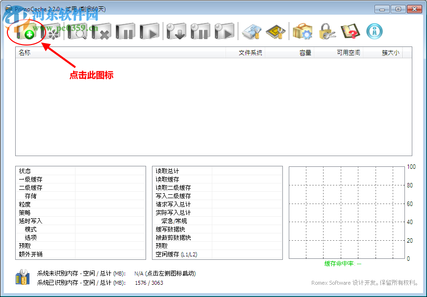Open license registration via the lock-and-key icon
The image size is (427, 297).
coord(327,31)
